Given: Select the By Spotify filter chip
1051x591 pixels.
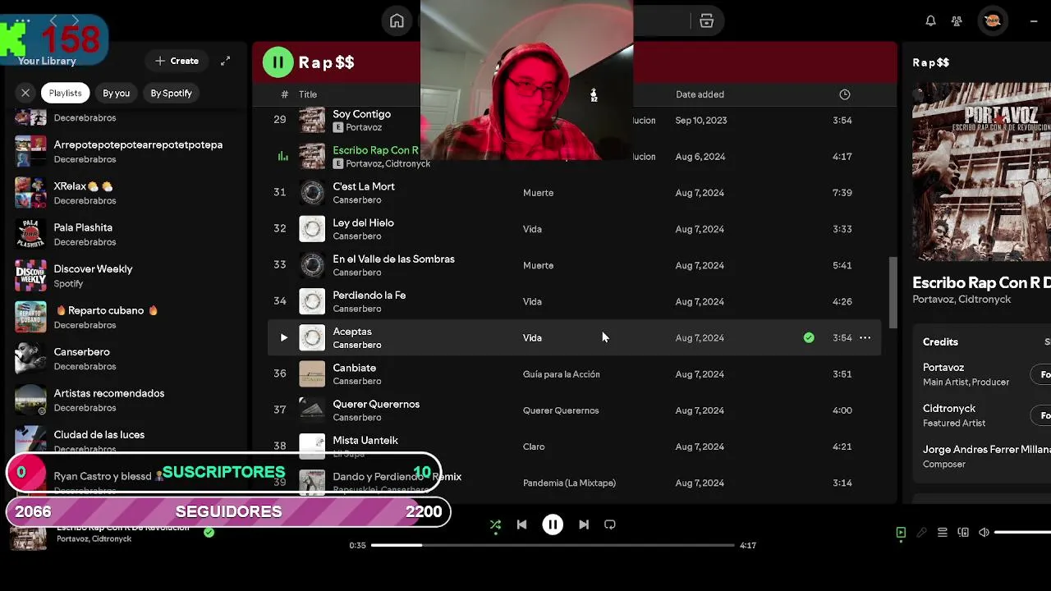Looking at the screenshot, I should 171,93.
